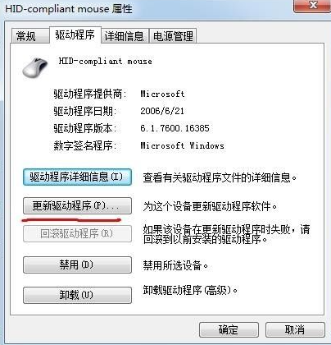Screen dimensions: 331x345
Task: Uninstall driver via 卸载 button
Action: (x=77, y=295)
